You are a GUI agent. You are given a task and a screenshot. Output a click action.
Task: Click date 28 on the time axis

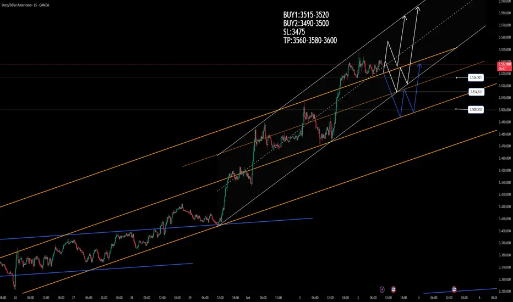[132, 298]
